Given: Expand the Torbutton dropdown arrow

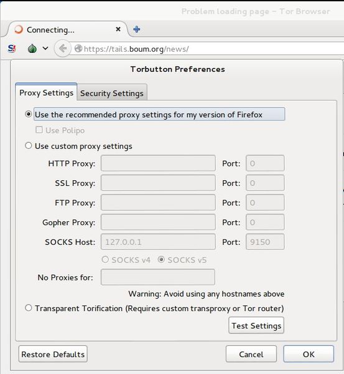Looking at the screenshot, I should click(45, 49).
